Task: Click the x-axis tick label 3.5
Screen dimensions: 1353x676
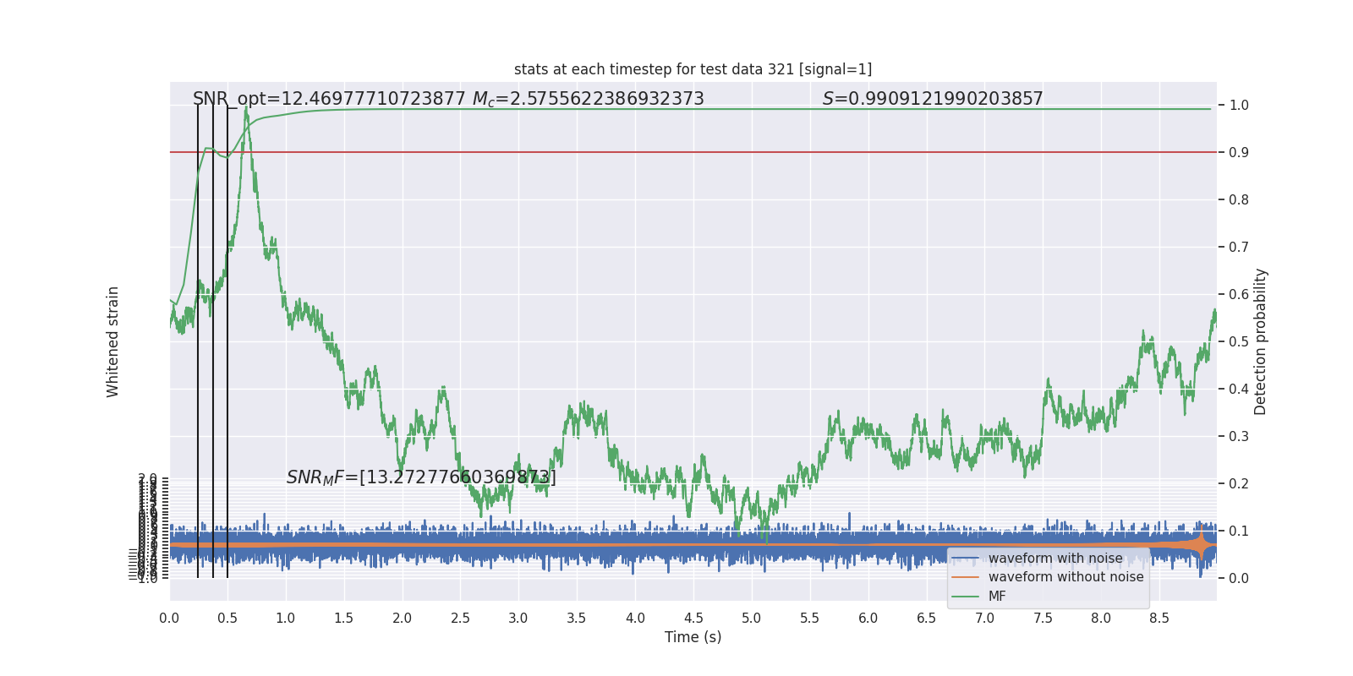Action: (x=577, y=618)
